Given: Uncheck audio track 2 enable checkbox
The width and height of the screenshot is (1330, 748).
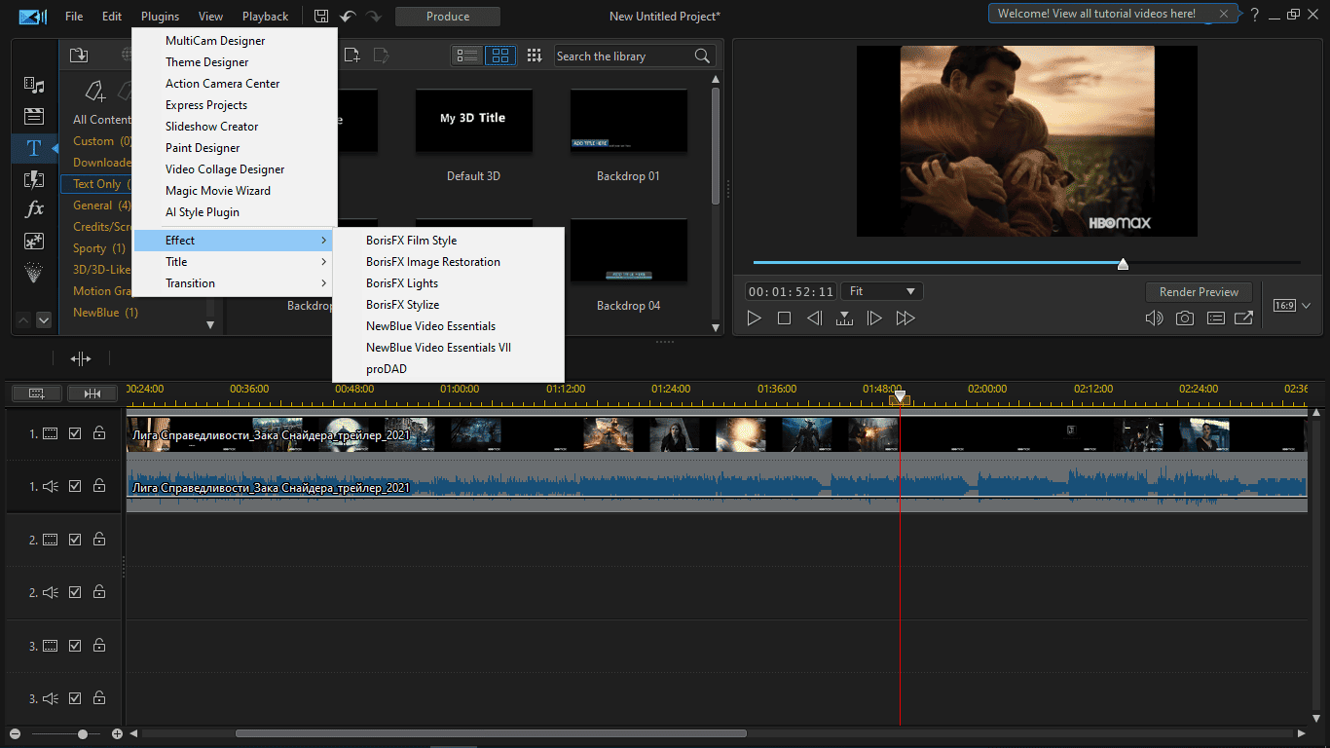Looking at the screenshot, I should (x=76, y=592).
